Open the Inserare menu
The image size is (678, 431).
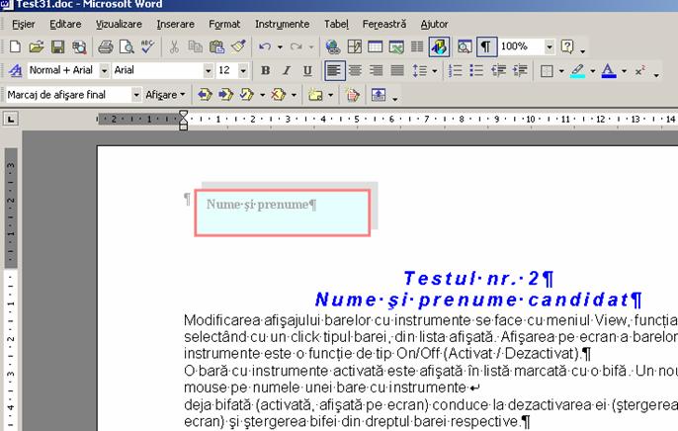tap(175, 23)
